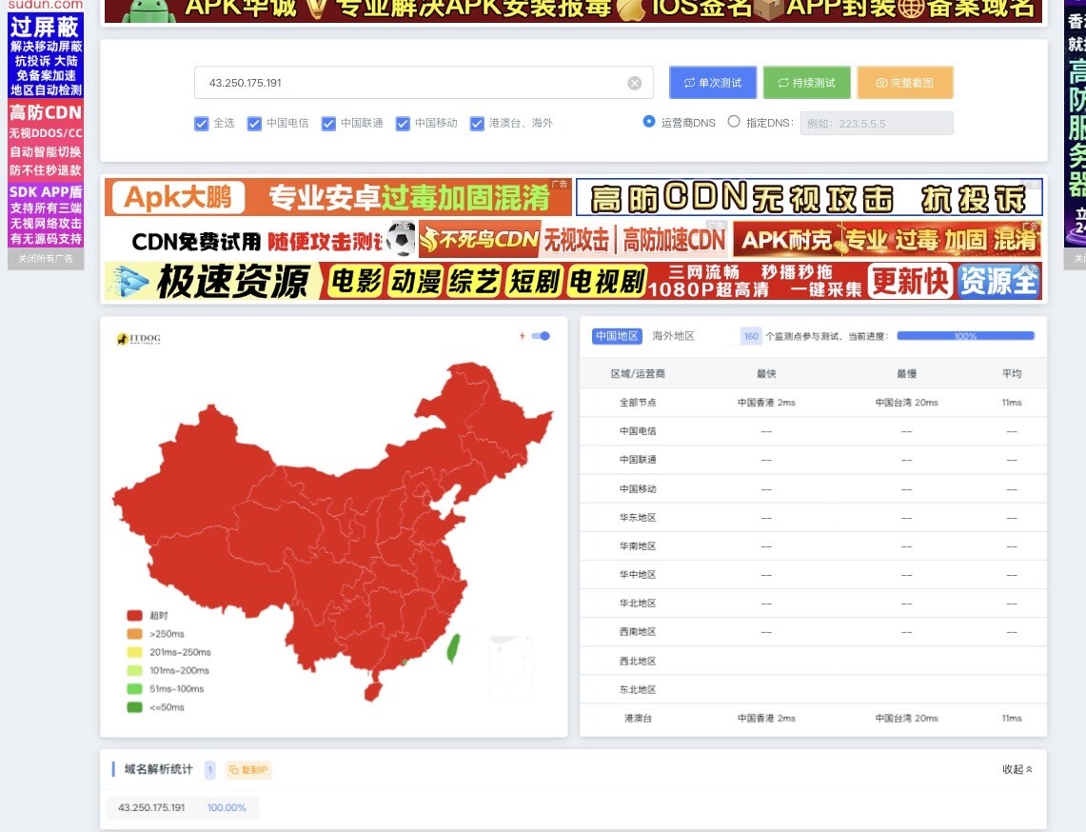Uncheck the 中国电信 checkbox
The image size is (1086, 832).
[x=254, y=124]
